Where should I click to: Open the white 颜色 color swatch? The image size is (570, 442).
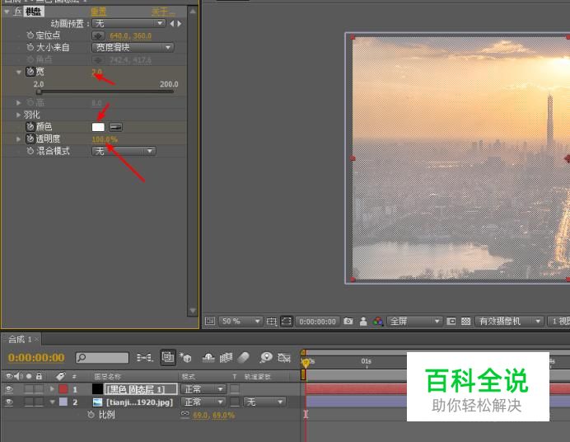coord(98,127)
